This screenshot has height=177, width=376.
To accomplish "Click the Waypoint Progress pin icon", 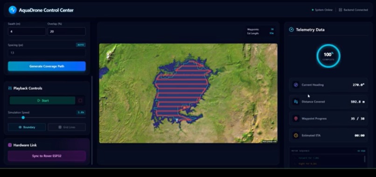I will [296, 119].
